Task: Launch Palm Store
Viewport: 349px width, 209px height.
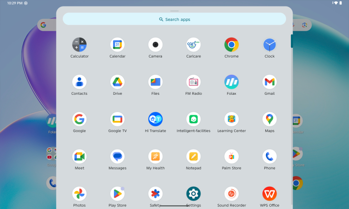Action: click(x=231, y=157)
